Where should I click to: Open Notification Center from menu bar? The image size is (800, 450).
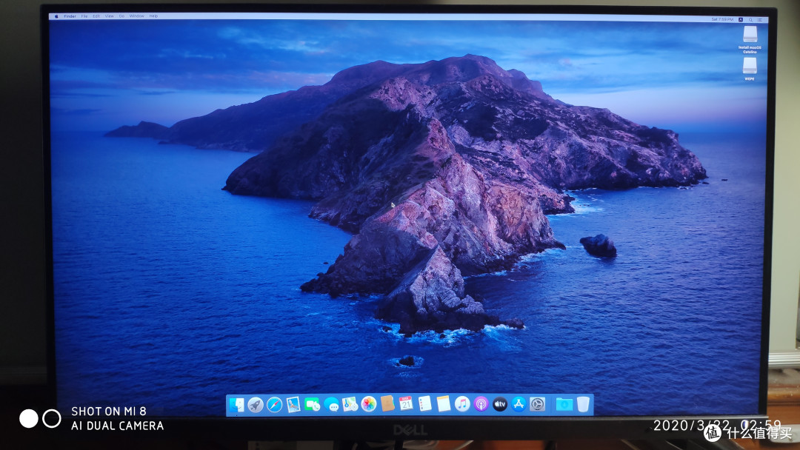(760, 20)
